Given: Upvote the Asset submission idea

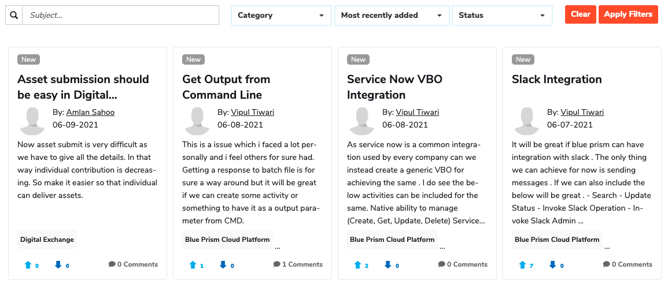Looking at the screenshot, I should point(28,265).
